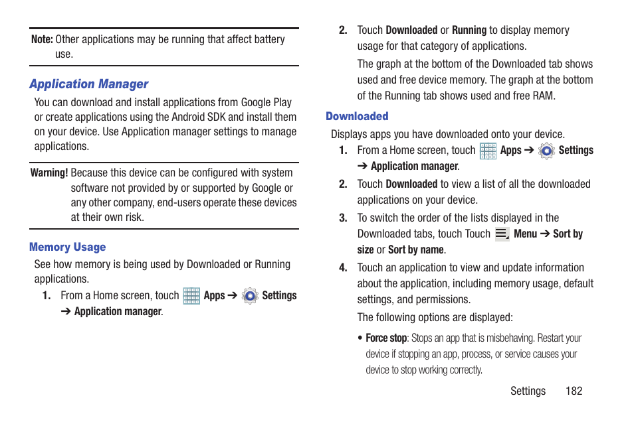
Task: Click the Force stop bullet term
Action: click(386, 338)
